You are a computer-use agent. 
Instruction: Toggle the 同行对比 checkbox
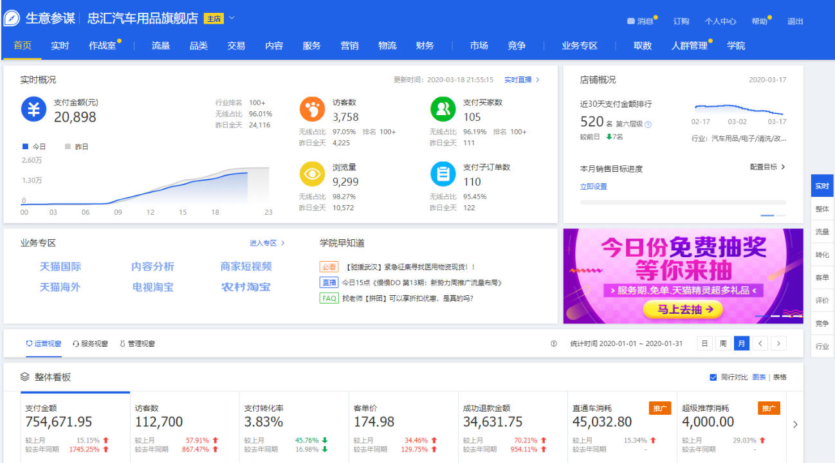tap(713, 377)
